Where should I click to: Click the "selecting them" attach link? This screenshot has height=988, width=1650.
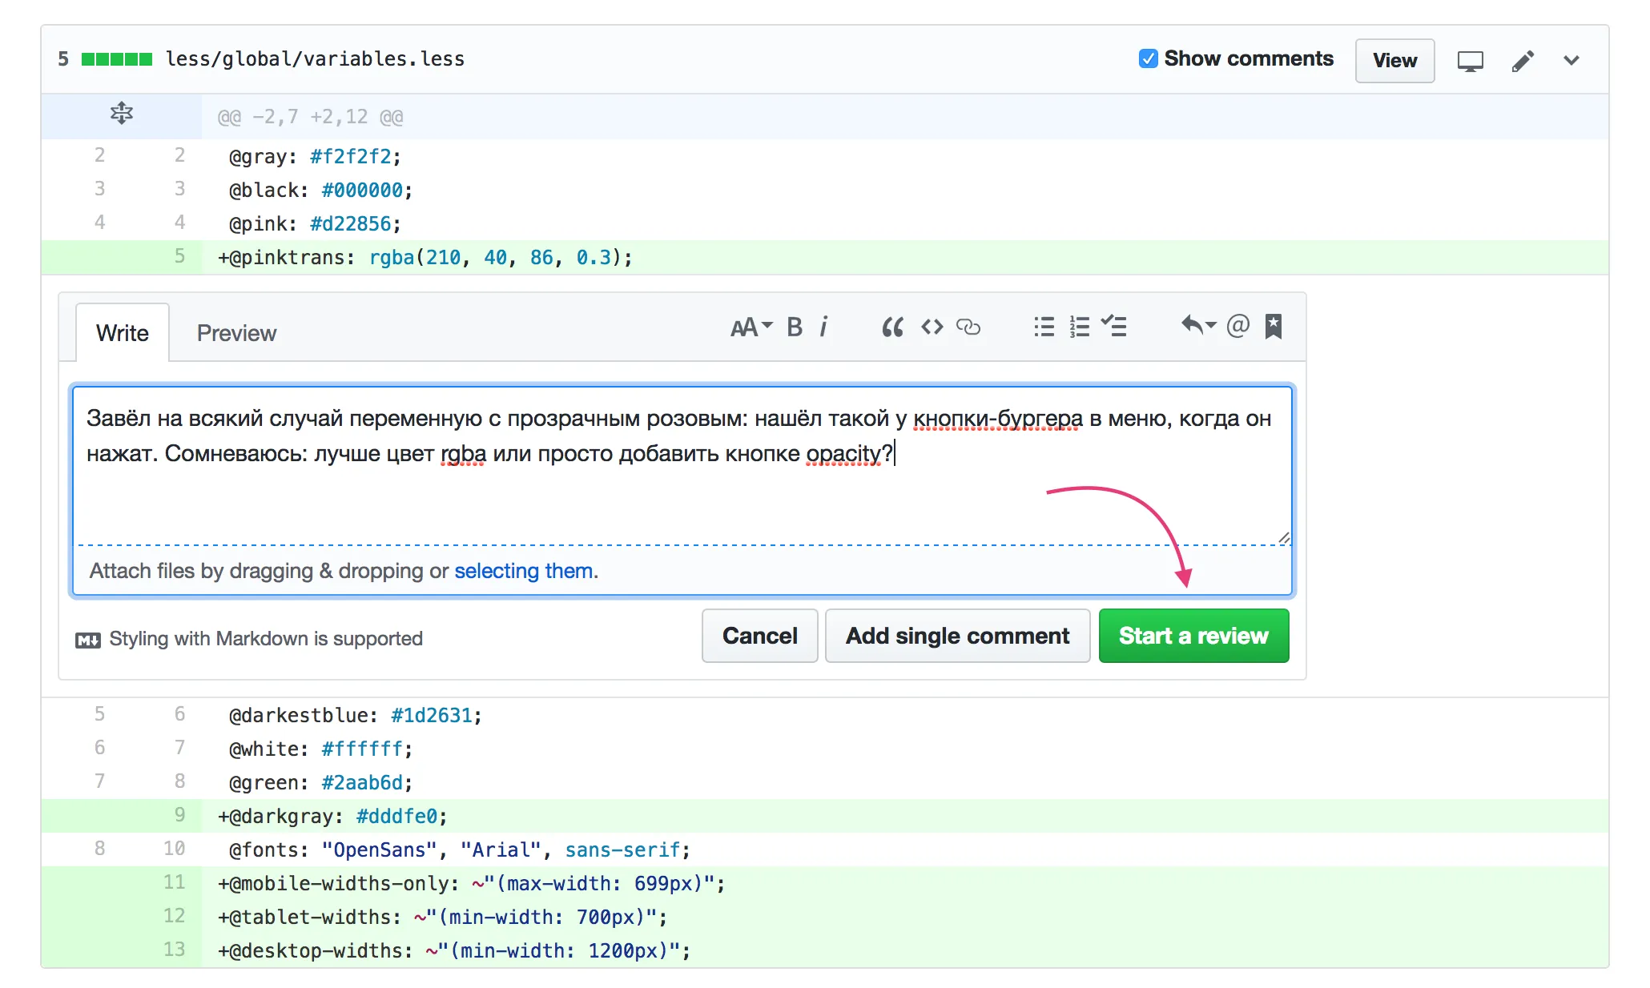coord(523,571)
